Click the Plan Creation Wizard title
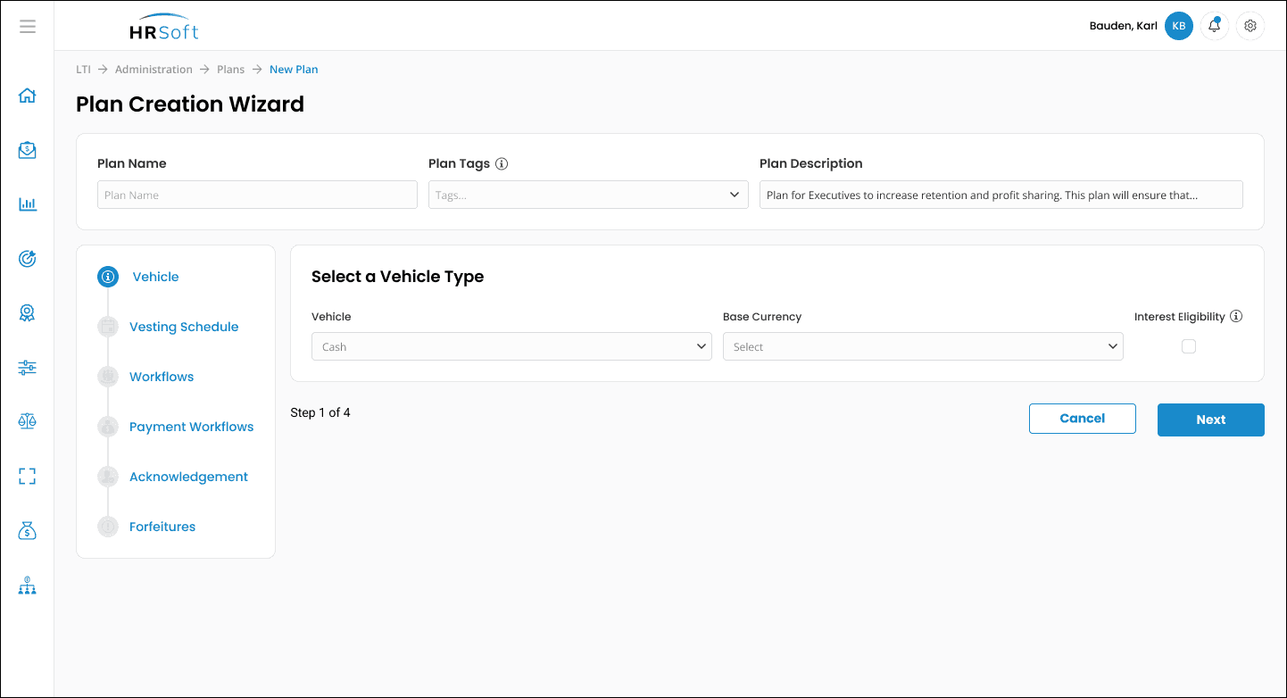Viewport: 1287px width, 698px height. point(190,104)
